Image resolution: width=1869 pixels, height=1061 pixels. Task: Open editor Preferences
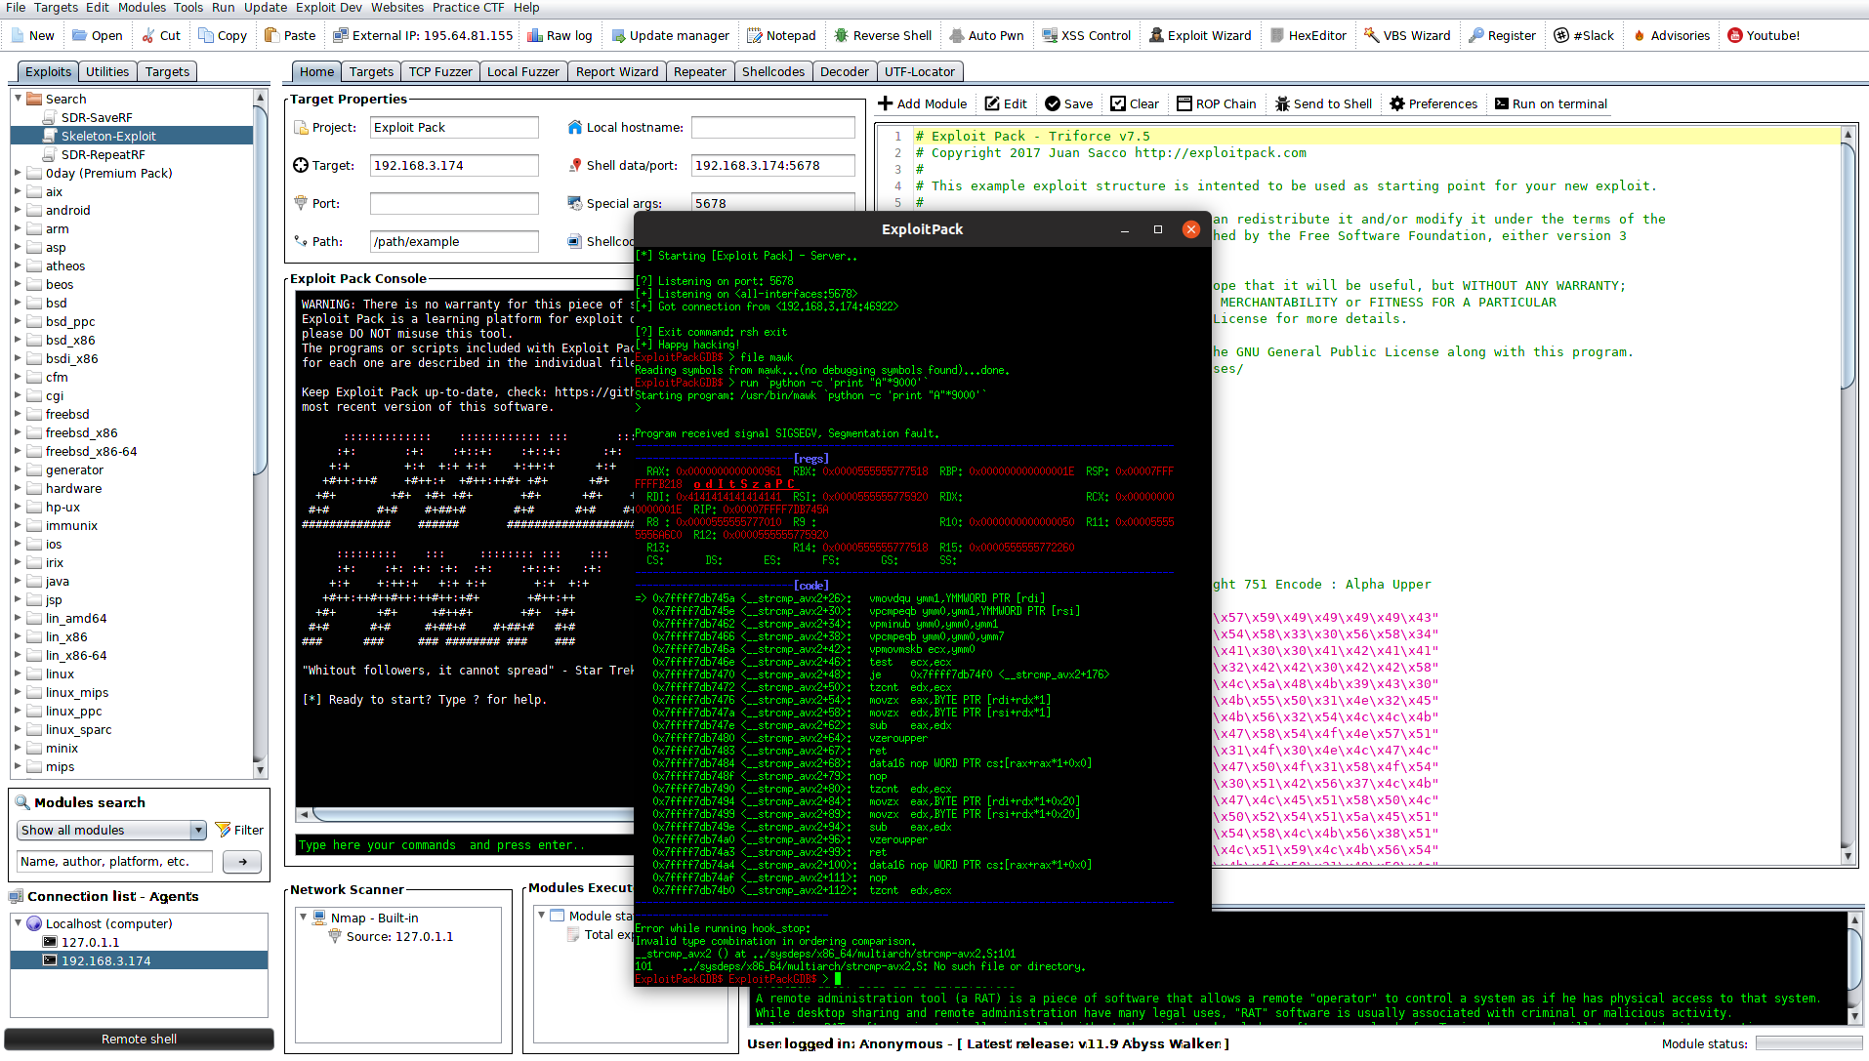pyautogui.click(x=1433, y=103)
